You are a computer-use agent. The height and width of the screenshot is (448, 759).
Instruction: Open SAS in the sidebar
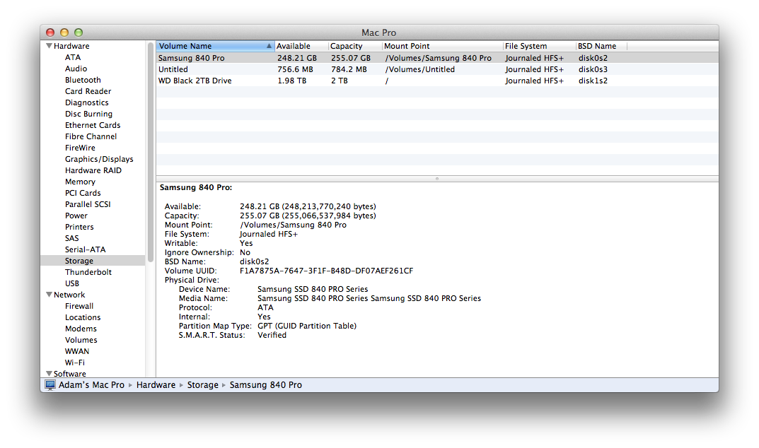(x=71, y=238)
